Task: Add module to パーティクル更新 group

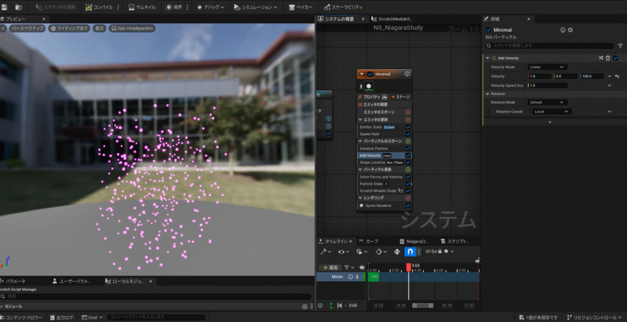Action: tap(408, 170)
